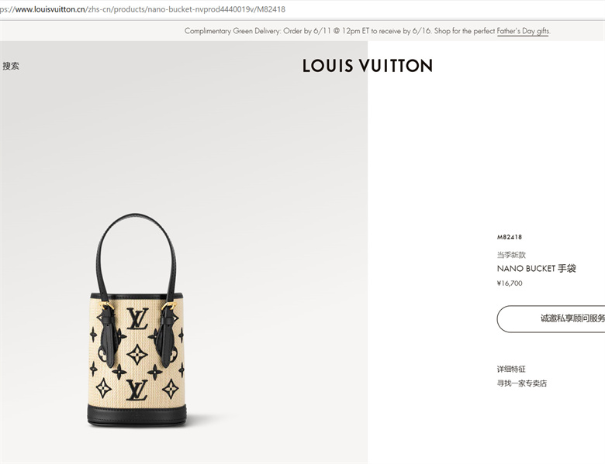Click the ¥16,700 price text
Image resolution: width=605 pixels, height=464 pixels.
tap(510, 284)
